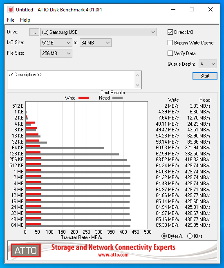This screenshot has height=268, width=224.
Task: Click the ATTO Disk Benchmark title bar icon
Action: pos(11,9)
